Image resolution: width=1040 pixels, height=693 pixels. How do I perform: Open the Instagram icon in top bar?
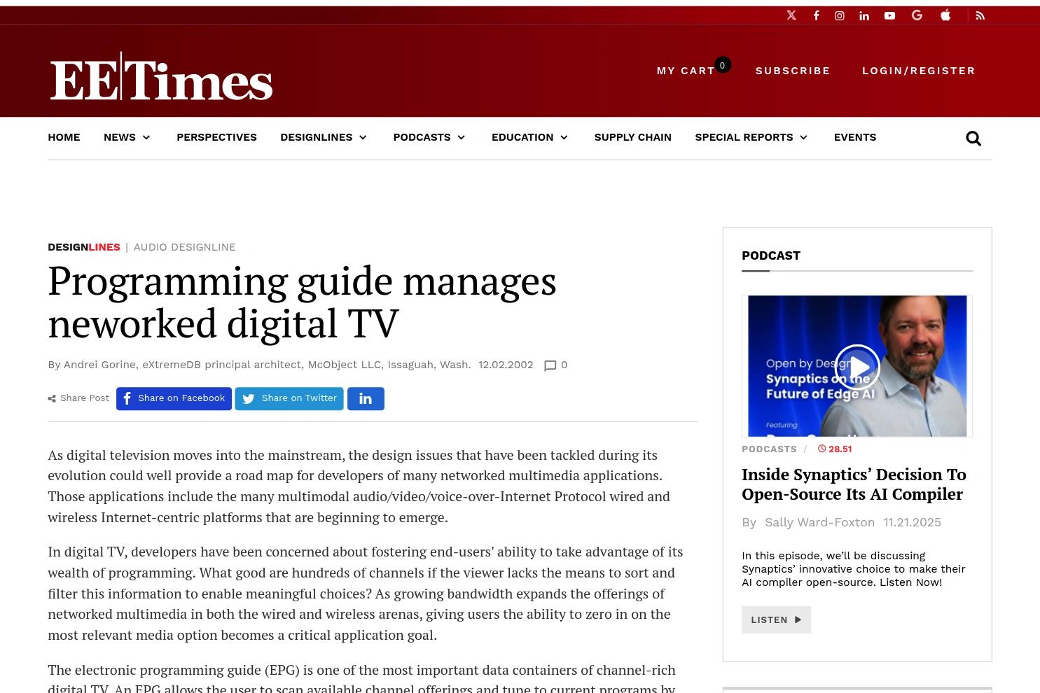point(840,15)
